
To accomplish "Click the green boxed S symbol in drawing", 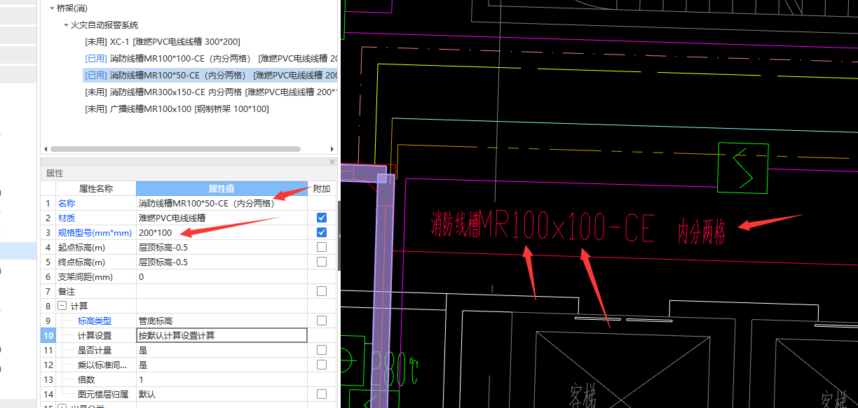I will click(x=742, y=168).
